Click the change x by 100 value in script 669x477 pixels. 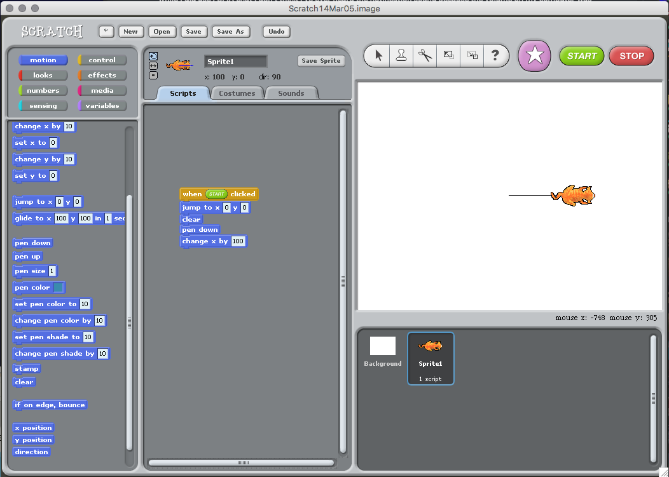[238, 241]
